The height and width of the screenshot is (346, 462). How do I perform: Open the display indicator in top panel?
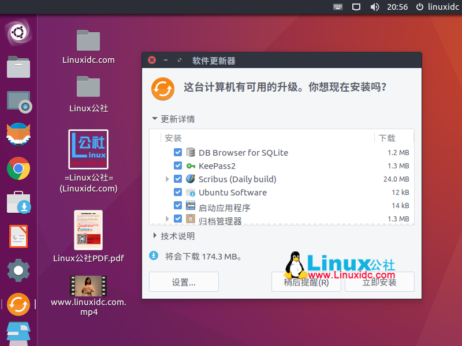tap(356, 7)
